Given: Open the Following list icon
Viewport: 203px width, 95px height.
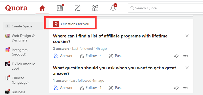Looking at the screenshot, I should tap(60, 8).
